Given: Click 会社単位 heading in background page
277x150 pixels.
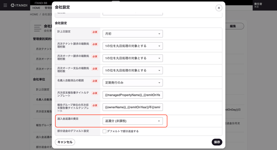Looking at the screenshot, I should click(x=39, y=79).
